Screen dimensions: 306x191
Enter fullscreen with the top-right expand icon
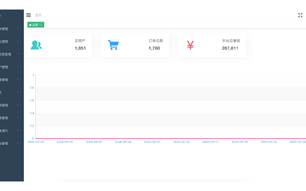pos(300,15)
